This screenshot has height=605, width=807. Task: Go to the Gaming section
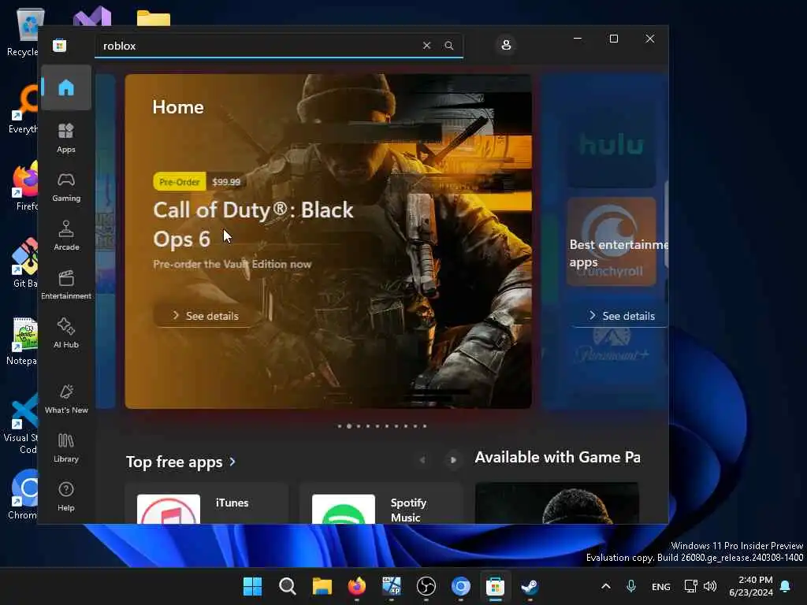coord(66,187)
